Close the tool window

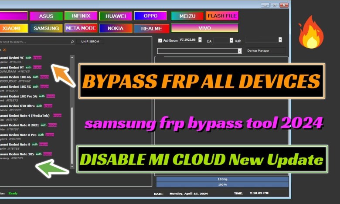click(284, 5)
